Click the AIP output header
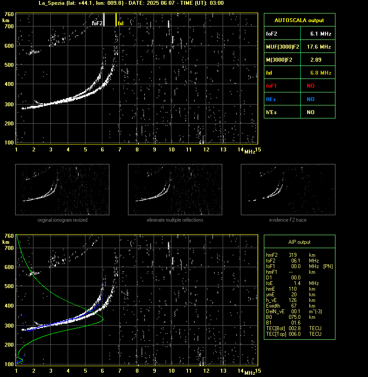Screen dimensions: 368x377 click(299, 242)
